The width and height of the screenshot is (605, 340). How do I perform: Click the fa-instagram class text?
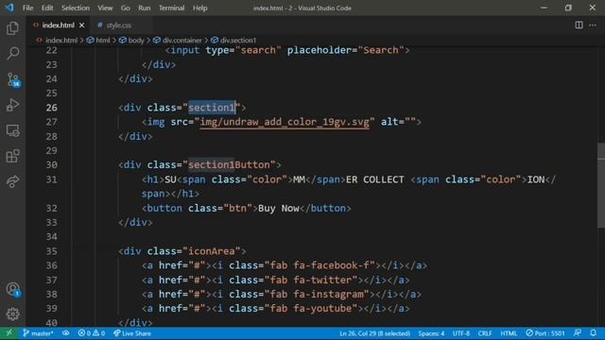pos(328,295)
